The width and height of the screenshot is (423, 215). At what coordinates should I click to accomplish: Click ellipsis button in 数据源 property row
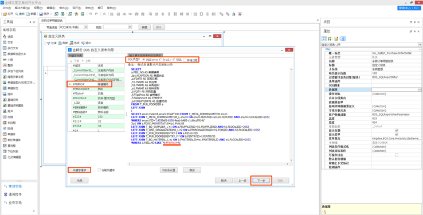click(x=420, y=89)
